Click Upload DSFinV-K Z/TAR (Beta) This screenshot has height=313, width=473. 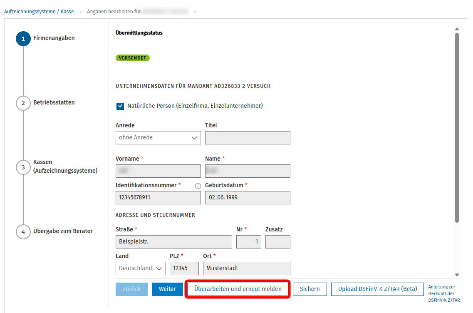click(377, 289)
